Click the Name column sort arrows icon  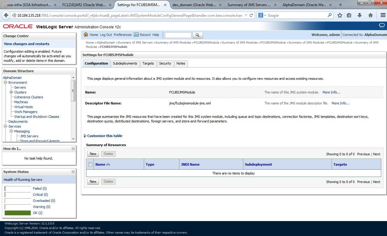click(108, 164)
